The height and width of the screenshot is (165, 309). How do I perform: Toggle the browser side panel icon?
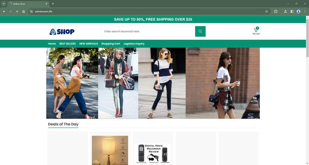(292, 12)
